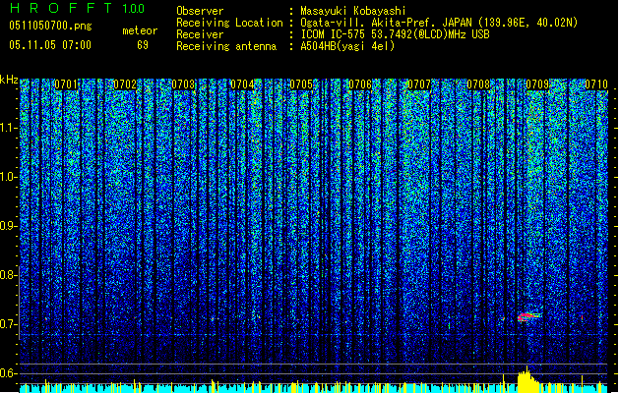Click the 0709 time marker

pos(537,84)
